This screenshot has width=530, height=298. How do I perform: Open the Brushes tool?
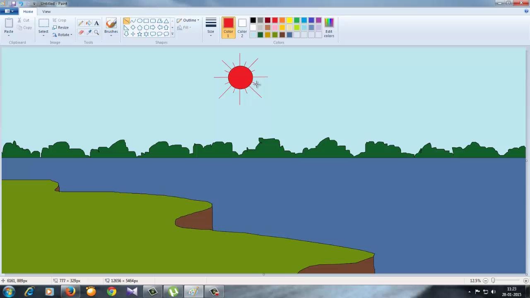tap(111, 27)
